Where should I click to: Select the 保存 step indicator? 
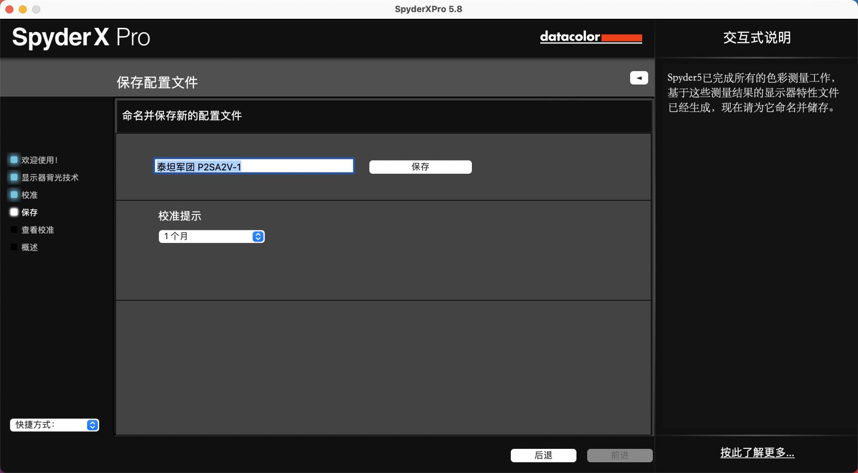[14, 212]
